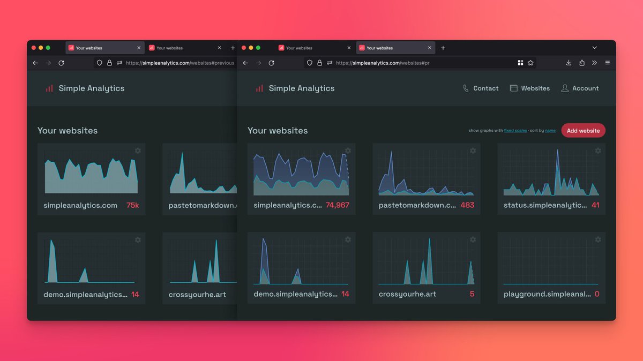Open site permissions icon in right window's address bar
643x361 pixels.
click(330, 63)
